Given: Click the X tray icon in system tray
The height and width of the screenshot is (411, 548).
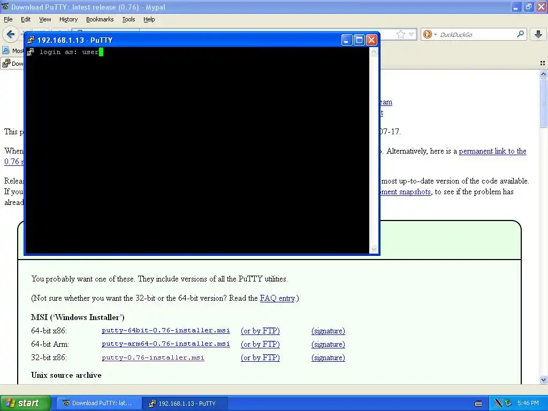Looking at the screenshot, I should 498,403.
